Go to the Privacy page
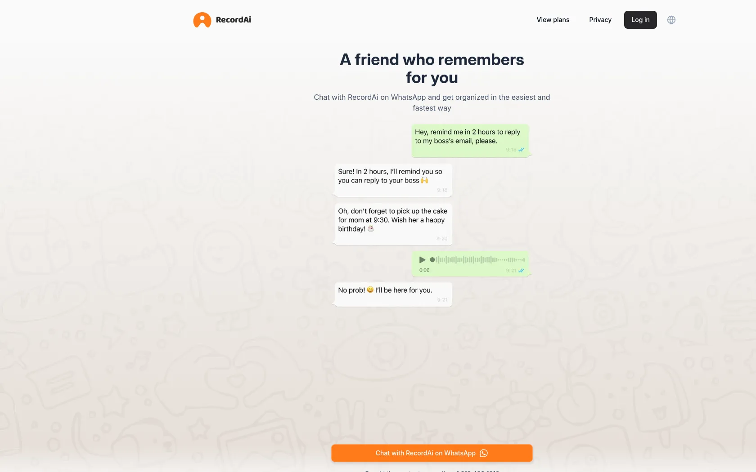The height and width of the screenshot is (472, 756). pyautogui.click(x=600, y=20)
